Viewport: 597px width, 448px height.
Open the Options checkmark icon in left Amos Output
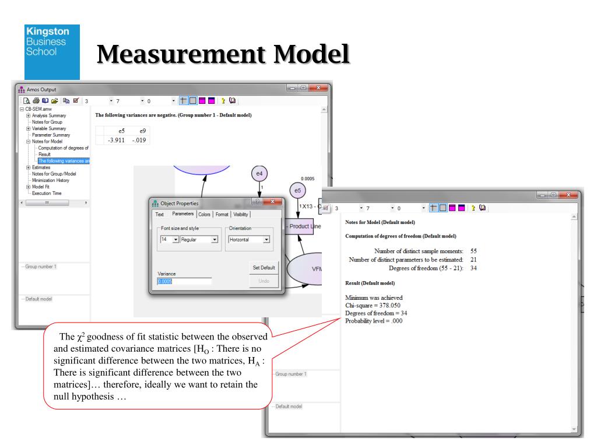[76, 100]
